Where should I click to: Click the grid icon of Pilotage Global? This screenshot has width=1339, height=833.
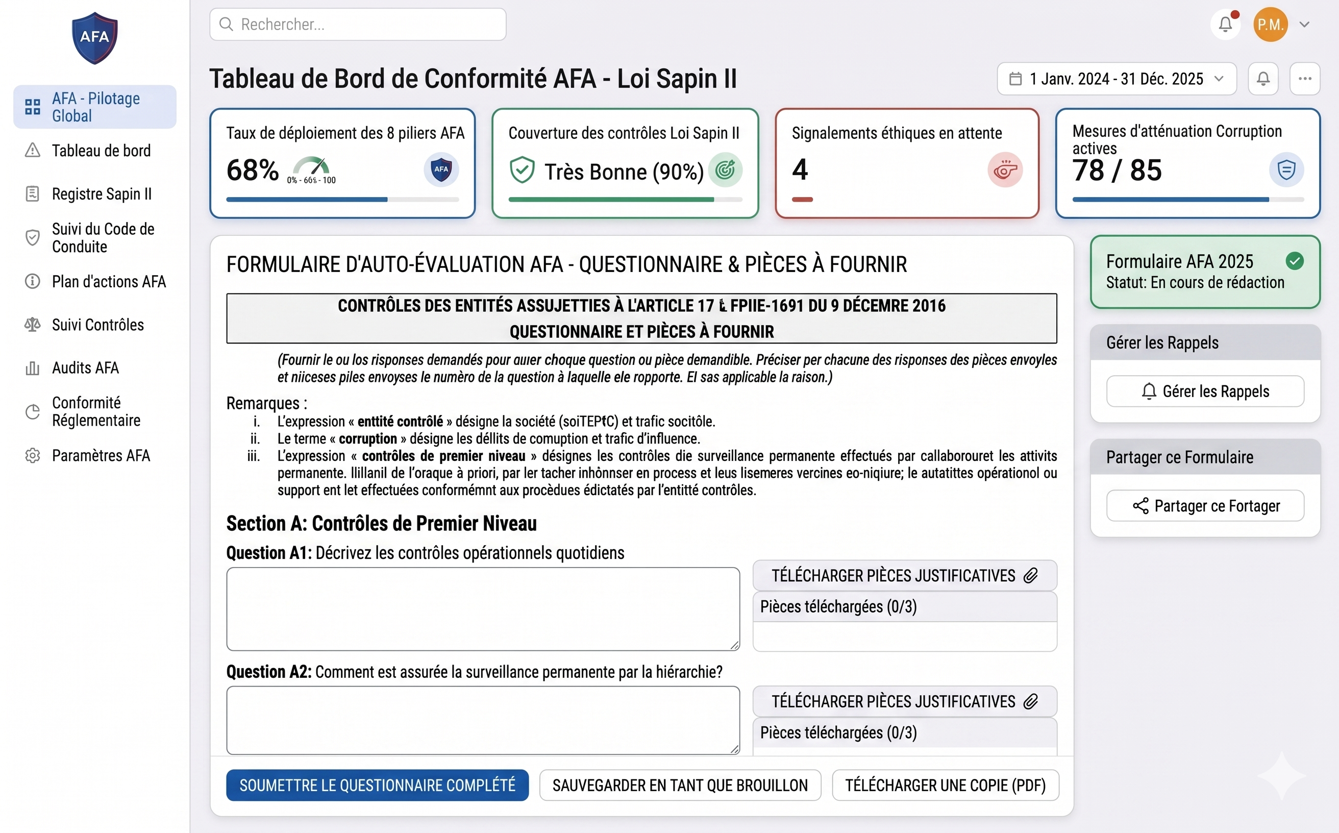point(33,107)
